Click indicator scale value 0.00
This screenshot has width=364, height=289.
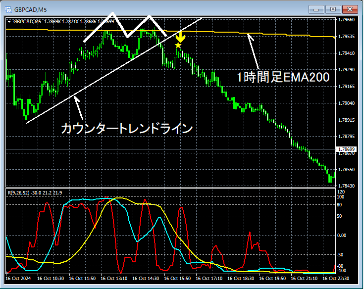342,236
